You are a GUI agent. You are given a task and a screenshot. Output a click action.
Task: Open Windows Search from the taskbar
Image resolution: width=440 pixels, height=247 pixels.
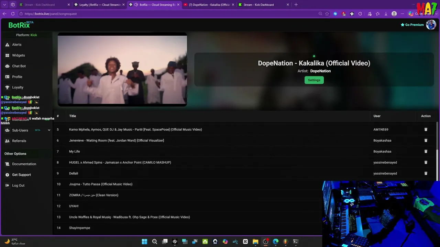pyautogui.click(x=155, y=242)
